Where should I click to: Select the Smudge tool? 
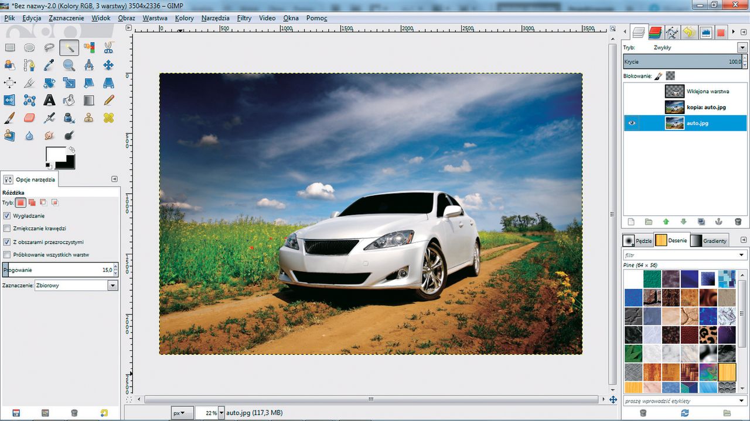click(49, 136)
